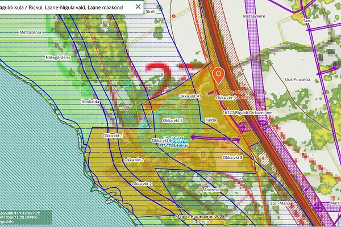The width and height of the screenshot is (341, 227).
Task: Click the Okka vkt 6 parcel label
Action: (161, 140)
